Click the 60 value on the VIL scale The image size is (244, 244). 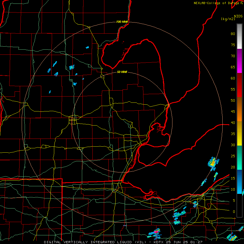pos(233,78)
